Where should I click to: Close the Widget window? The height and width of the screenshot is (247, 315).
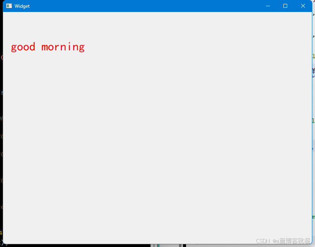tap(303, 6)
